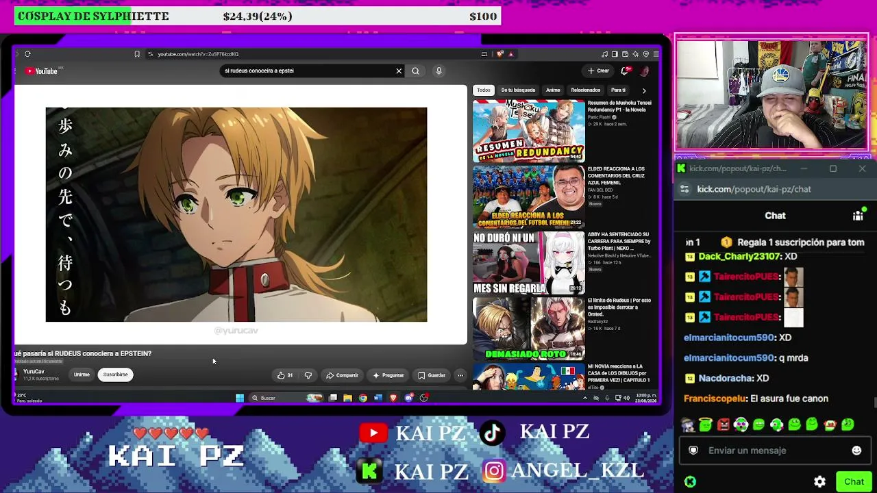Click the youtube.com address bar URL
The width and height of the screenshot is (877, 493).
click(198, 54)
